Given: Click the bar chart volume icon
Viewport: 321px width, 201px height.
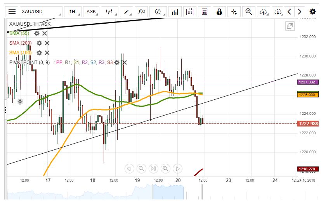Looking at the screenshot, I should [175, 12].
